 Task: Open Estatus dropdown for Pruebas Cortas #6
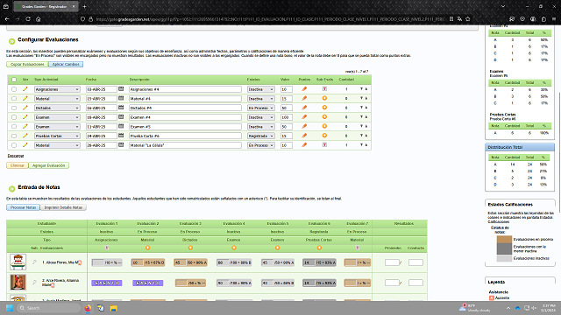[x=261, y=136]
